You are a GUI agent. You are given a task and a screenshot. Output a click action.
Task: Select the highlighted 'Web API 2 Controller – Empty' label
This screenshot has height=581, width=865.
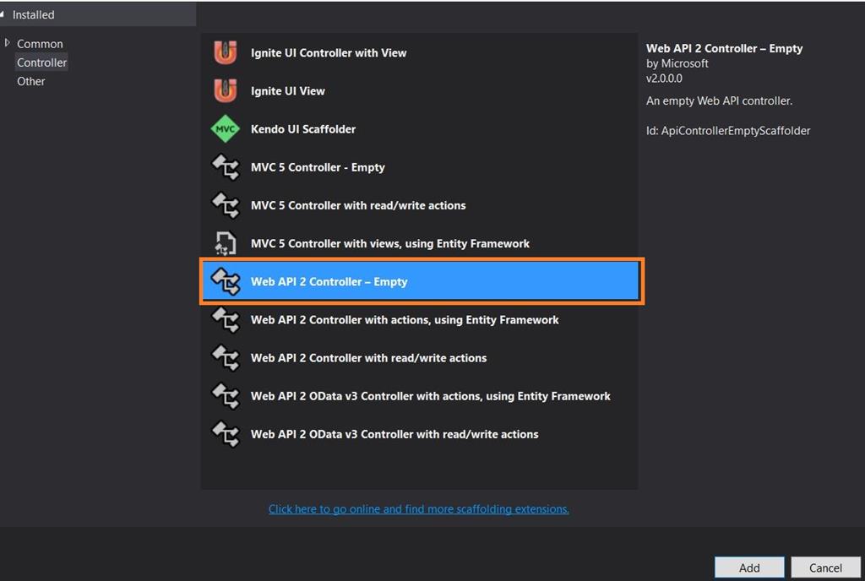(329, 281)
